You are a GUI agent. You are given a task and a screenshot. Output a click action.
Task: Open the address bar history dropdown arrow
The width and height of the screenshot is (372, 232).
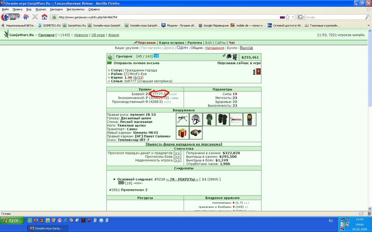(x=293, y=17)
